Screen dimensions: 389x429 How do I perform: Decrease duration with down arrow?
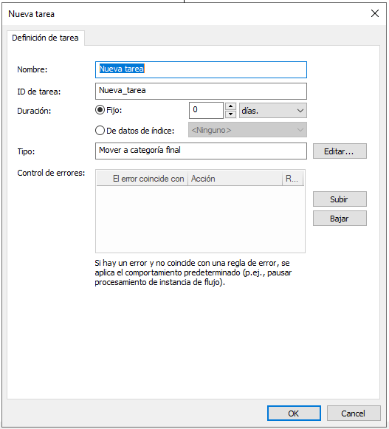[x=230, y=114]
